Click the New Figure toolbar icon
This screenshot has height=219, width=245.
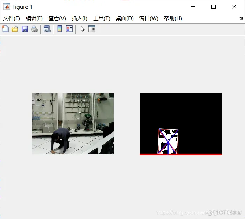pos(6,29)
